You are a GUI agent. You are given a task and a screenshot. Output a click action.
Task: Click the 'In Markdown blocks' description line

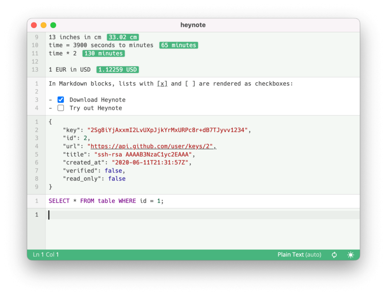(171, 84)
